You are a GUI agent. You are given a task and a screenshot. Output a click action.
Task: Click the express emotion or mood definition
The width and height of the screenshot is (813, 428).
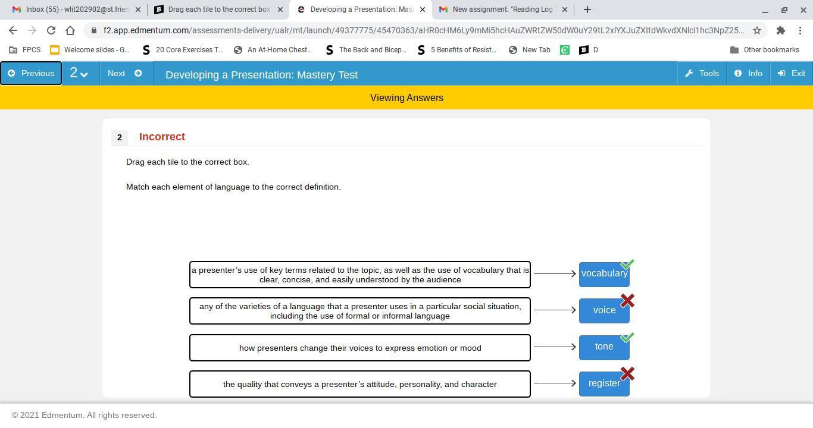360,348
